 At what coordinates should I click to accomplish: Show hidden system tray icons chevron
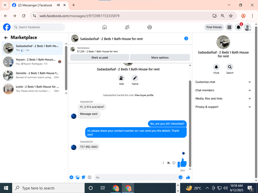tap(207, 188)
